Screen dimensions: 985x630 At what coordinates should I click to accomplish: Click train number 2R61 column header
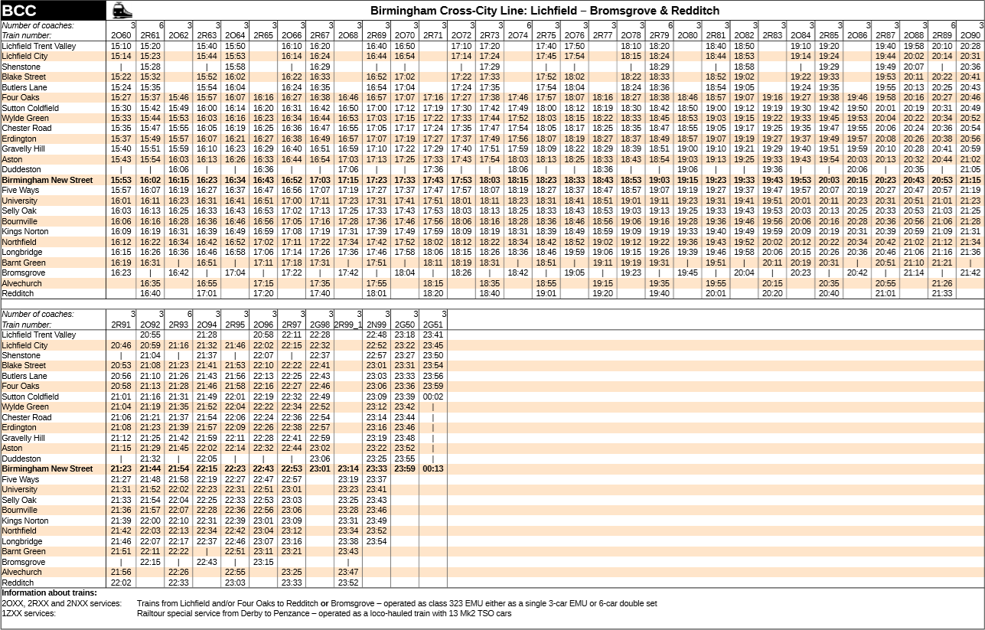150,36
